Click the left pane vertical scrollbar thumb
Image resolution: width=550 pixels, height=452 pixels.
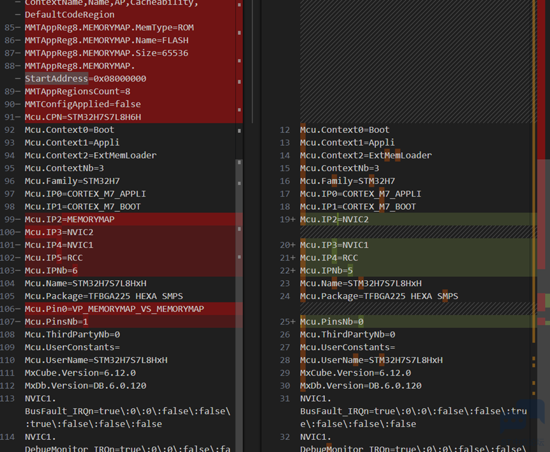[x=239, y=306]
